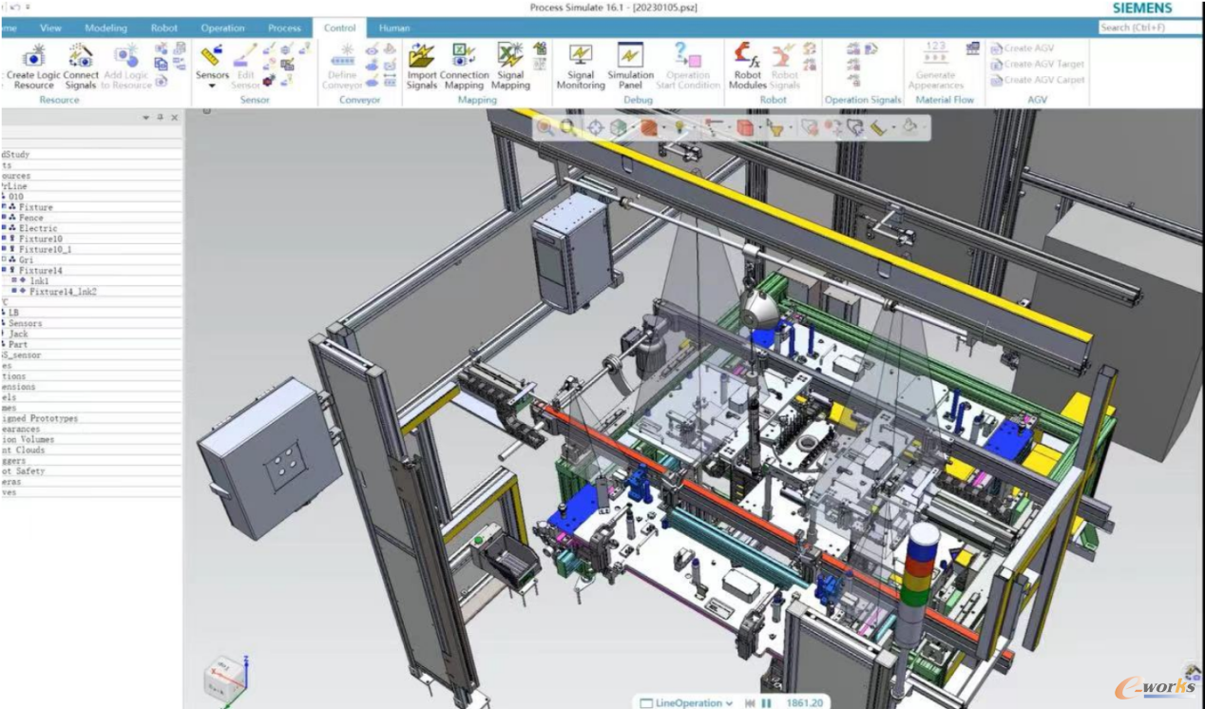This screenshot has width=1205, height=709.
Task: Click the light bulb display icon
Action: (x=680, y=127)
